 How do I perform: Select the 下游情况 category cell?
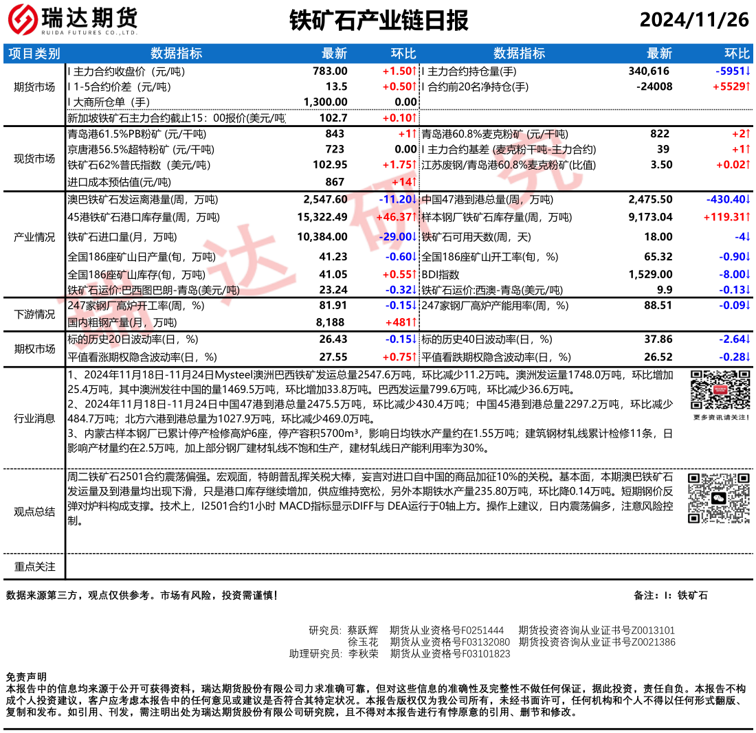[x=34, y=314]
